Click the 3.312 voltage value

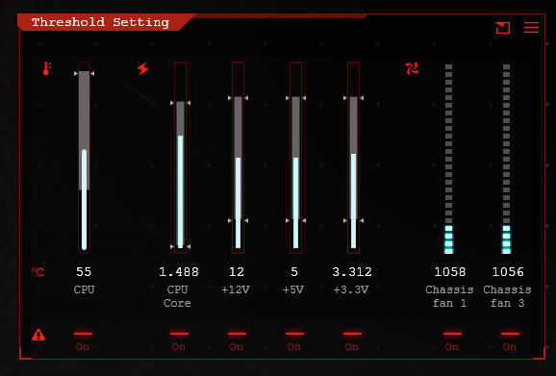point(352,272)
